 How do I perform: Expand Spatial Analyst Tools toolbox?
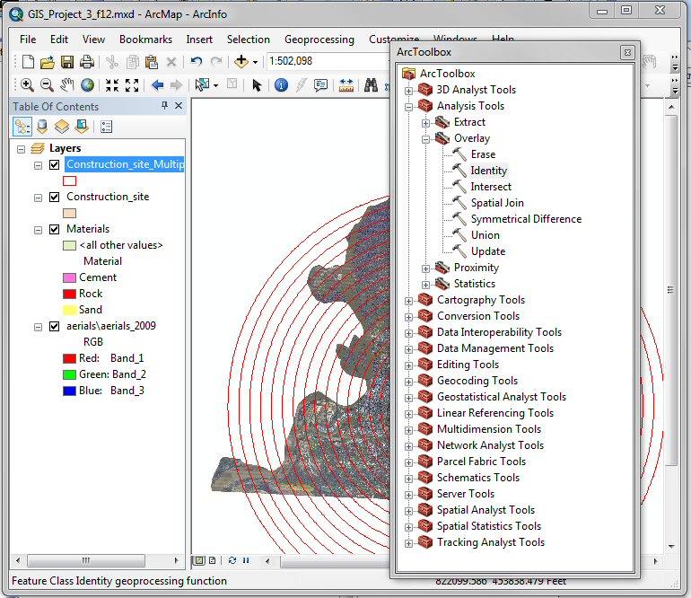pyautogui.click(x=408, y=511)
